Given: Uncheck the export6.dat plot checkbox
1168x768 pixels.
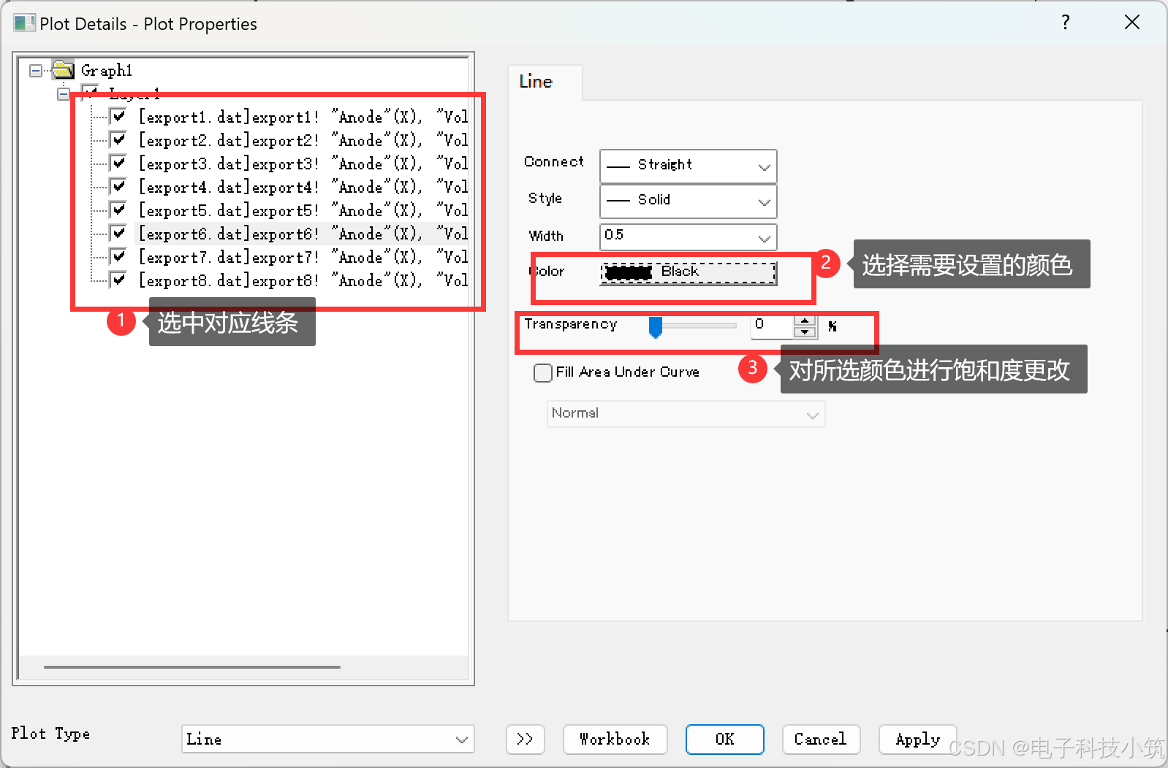Looking at the screenshot, I should click(x=118, y=233).
